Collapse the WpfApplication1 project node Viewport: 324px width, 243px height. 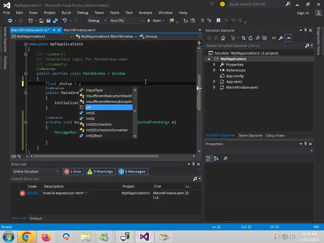click(209, 59)
